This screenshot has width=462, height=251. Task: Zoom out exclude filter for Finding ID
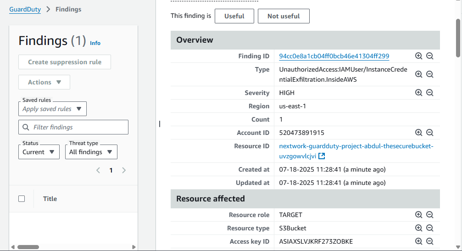pyautogui.click(x=429, y=56)
